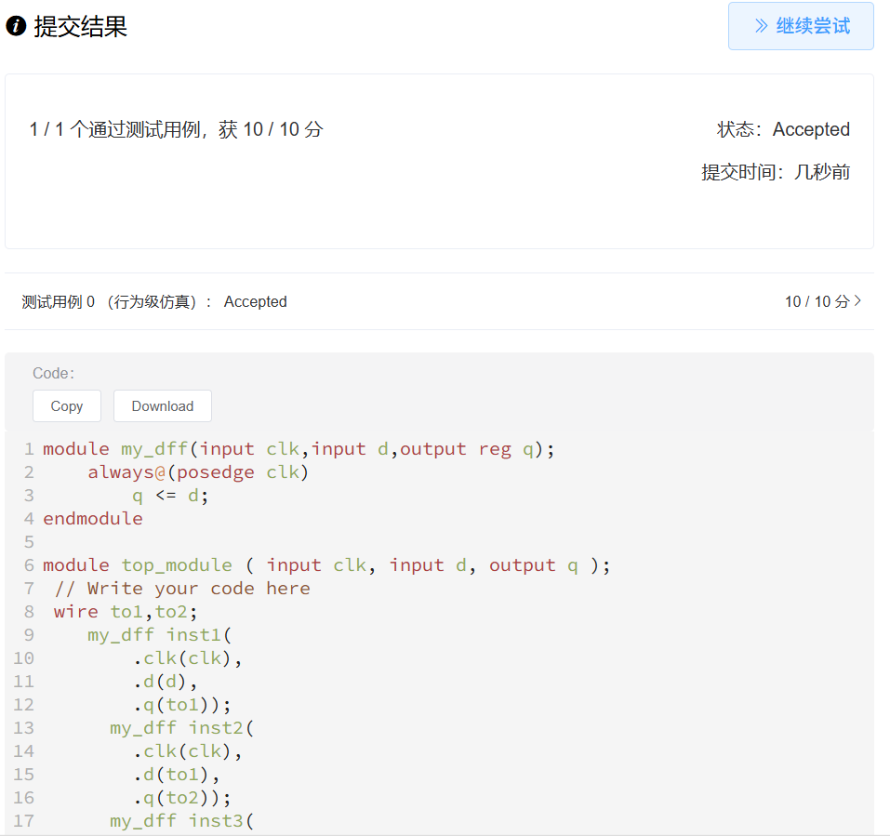Click the Code: section header
This screenshot has height=836, width=890.
pos(53,373)
